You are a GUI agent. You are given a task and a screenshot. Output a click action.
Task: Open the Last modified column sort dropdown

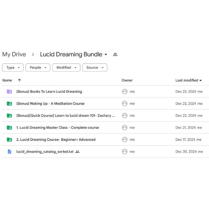[189, 80]
